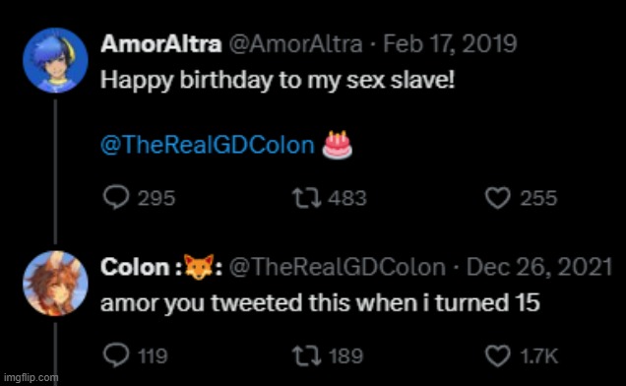Click the gray @AmorAltra handle
Viewport: 626px width, 386px height.
[295, 44]
